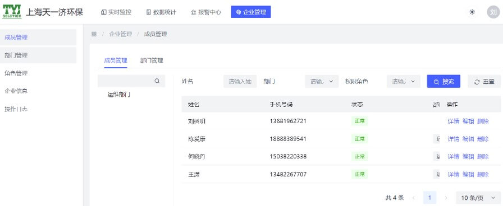Click the TYJ Solution logo
This screenshot has height=206, width=503.
click(x=12, y=12)
